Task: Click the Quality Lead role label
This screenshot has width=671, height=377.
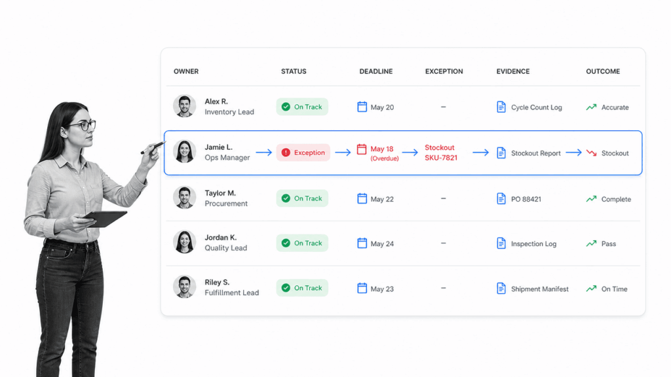Action: (x=225, y=248)
